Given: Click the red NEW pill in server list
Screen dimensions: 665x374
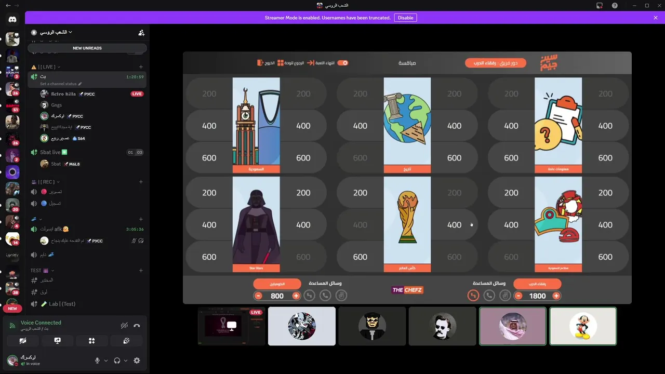Looking at the screenshot, I should [12, 309].
